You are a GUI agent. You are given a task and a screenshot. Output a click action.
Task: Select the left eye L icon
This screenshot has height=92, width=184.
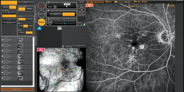[x=59, y=28]
